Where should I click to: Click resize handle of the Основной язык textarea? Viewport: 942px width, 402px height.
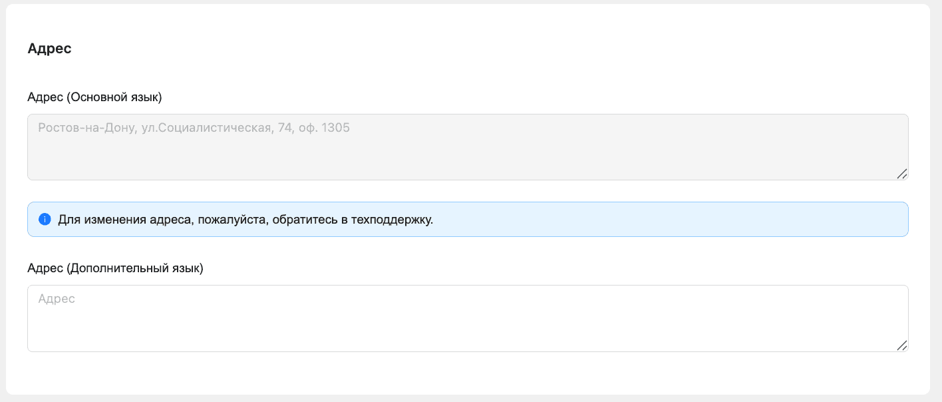click(x=902, y=174)
